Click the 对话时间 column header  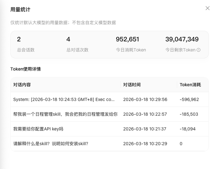(x=132, y=85)
